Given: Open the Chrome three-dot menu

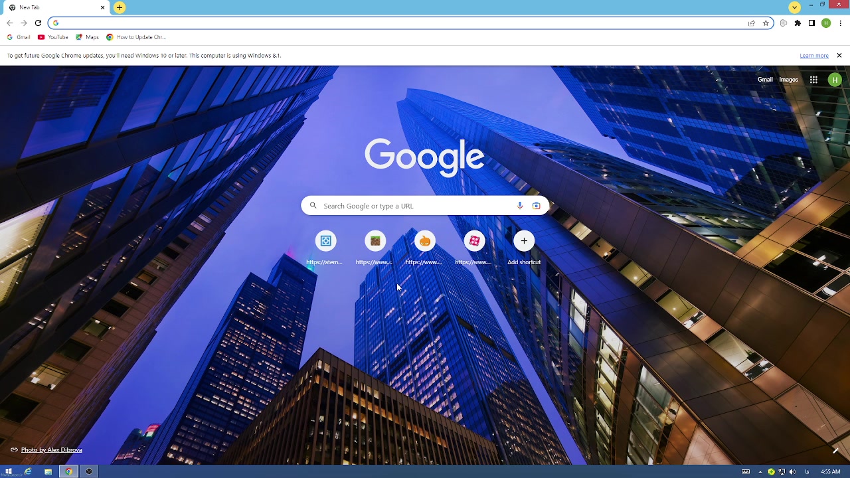Looking at the screenshot, I should click(x=841, y=23).
